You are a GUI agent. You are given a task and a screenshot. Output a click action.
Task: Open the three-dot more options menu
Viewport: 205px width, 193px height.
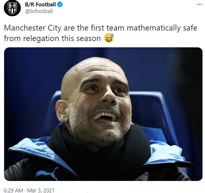(x=200, y=4)
